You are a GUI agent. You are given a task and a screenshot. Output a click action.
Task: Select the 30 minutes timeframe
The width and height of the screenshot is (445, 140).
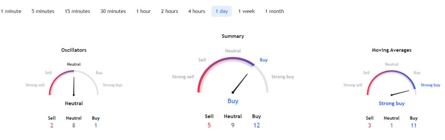point(113,11)
